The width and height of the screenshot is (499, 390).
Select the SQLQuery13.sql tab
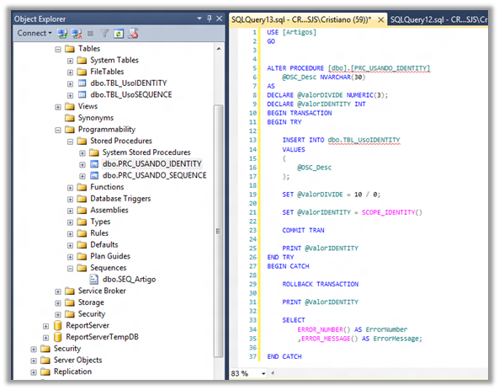pos(301,19)
